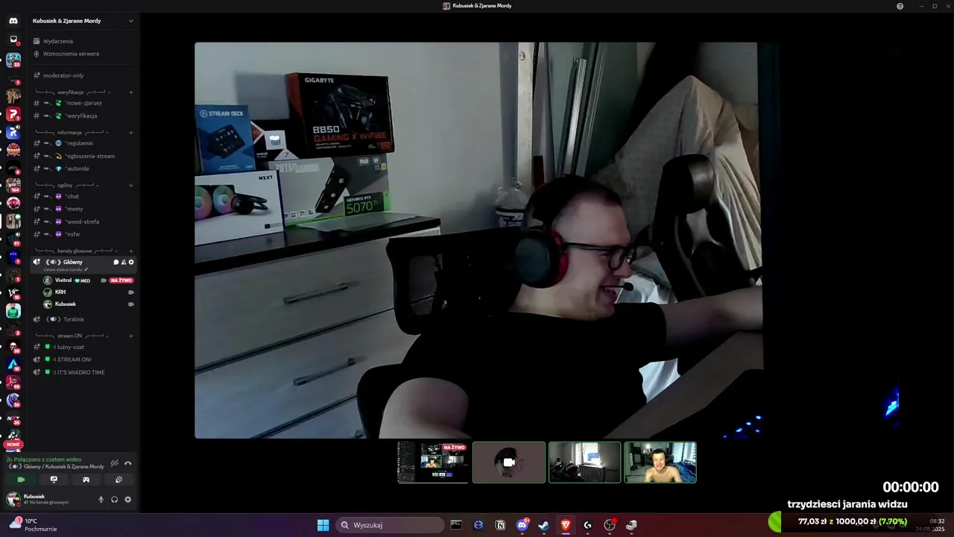
Task: Start an activity with controller icon
Action: click(x=86, y=480)
